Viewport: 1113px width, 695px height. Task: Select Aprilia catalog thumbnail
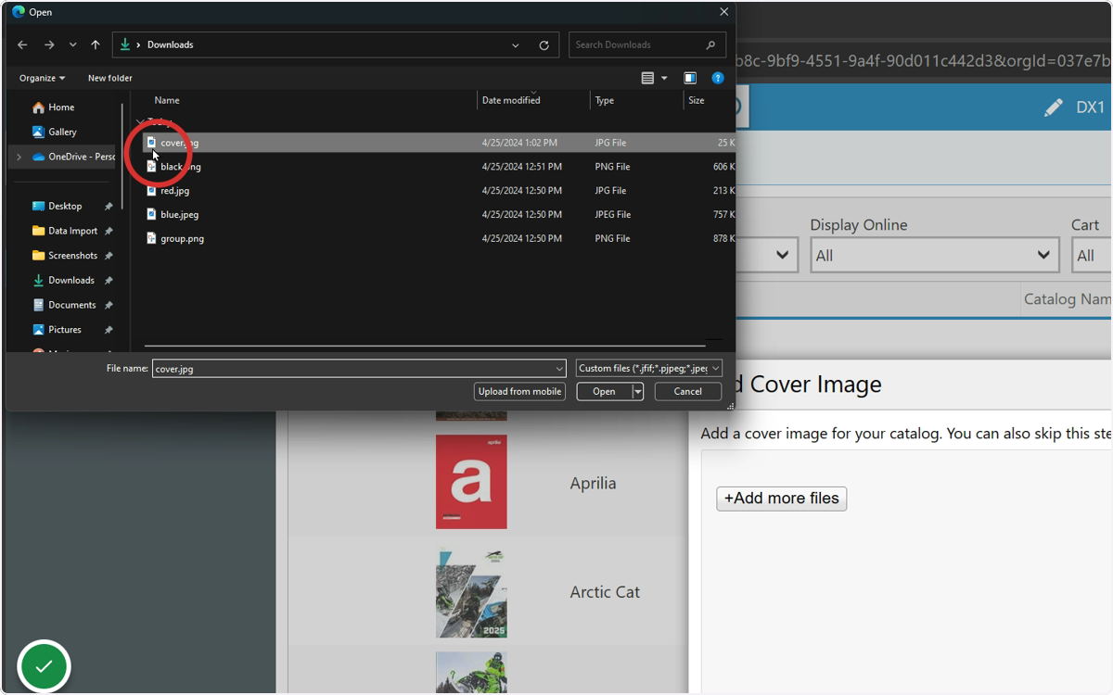(471, 482)
